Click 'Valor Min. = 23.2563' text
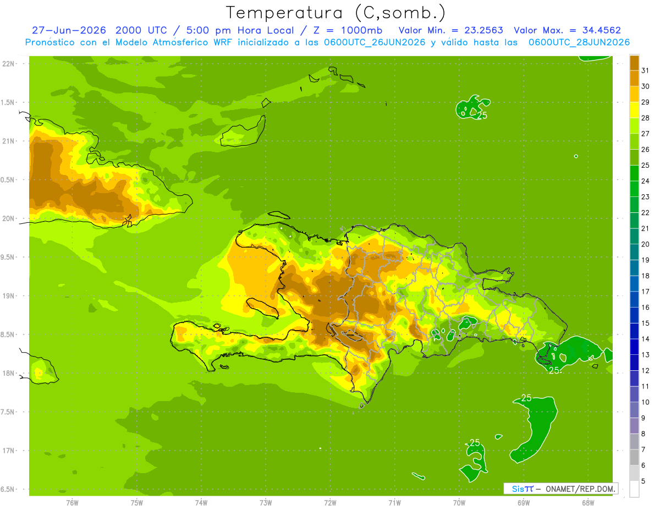 (x=450, y=30)
